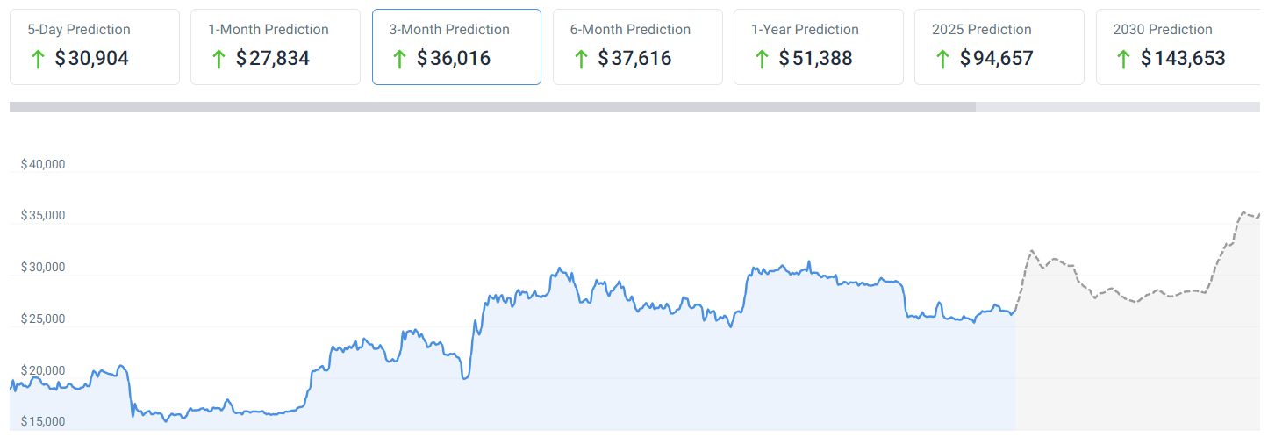Click green arrow on 5-Day Prediction card
Screen dimensions: 1268x437
pos(38,60)
